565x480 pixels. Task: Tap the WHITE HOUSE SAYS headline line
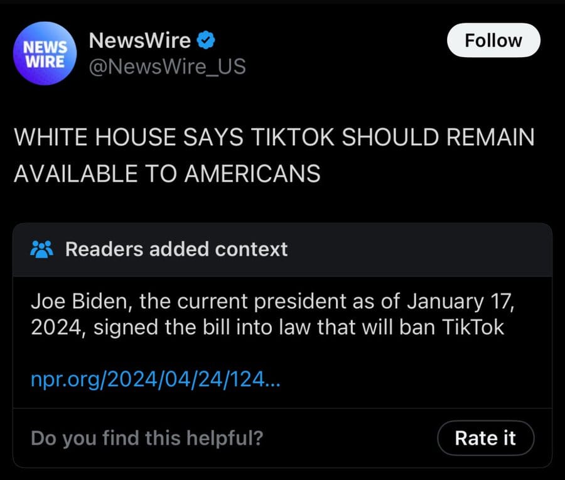pos(274,137)
